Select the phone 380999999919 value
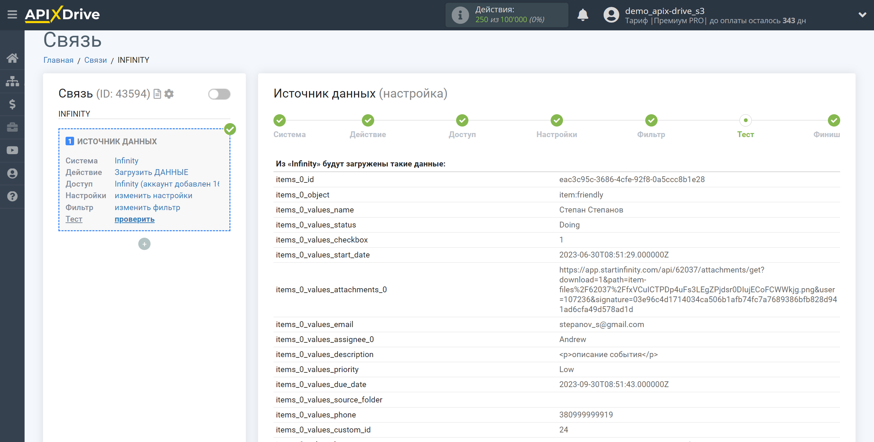Viewport: 874px width, 442px height. coord(586,415)
